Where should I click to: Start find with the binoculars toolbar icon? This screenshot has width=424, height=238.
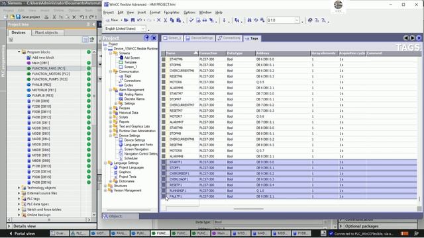tap(249, 20)
